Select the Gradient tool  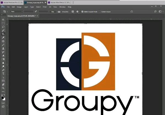click(3, 59)
